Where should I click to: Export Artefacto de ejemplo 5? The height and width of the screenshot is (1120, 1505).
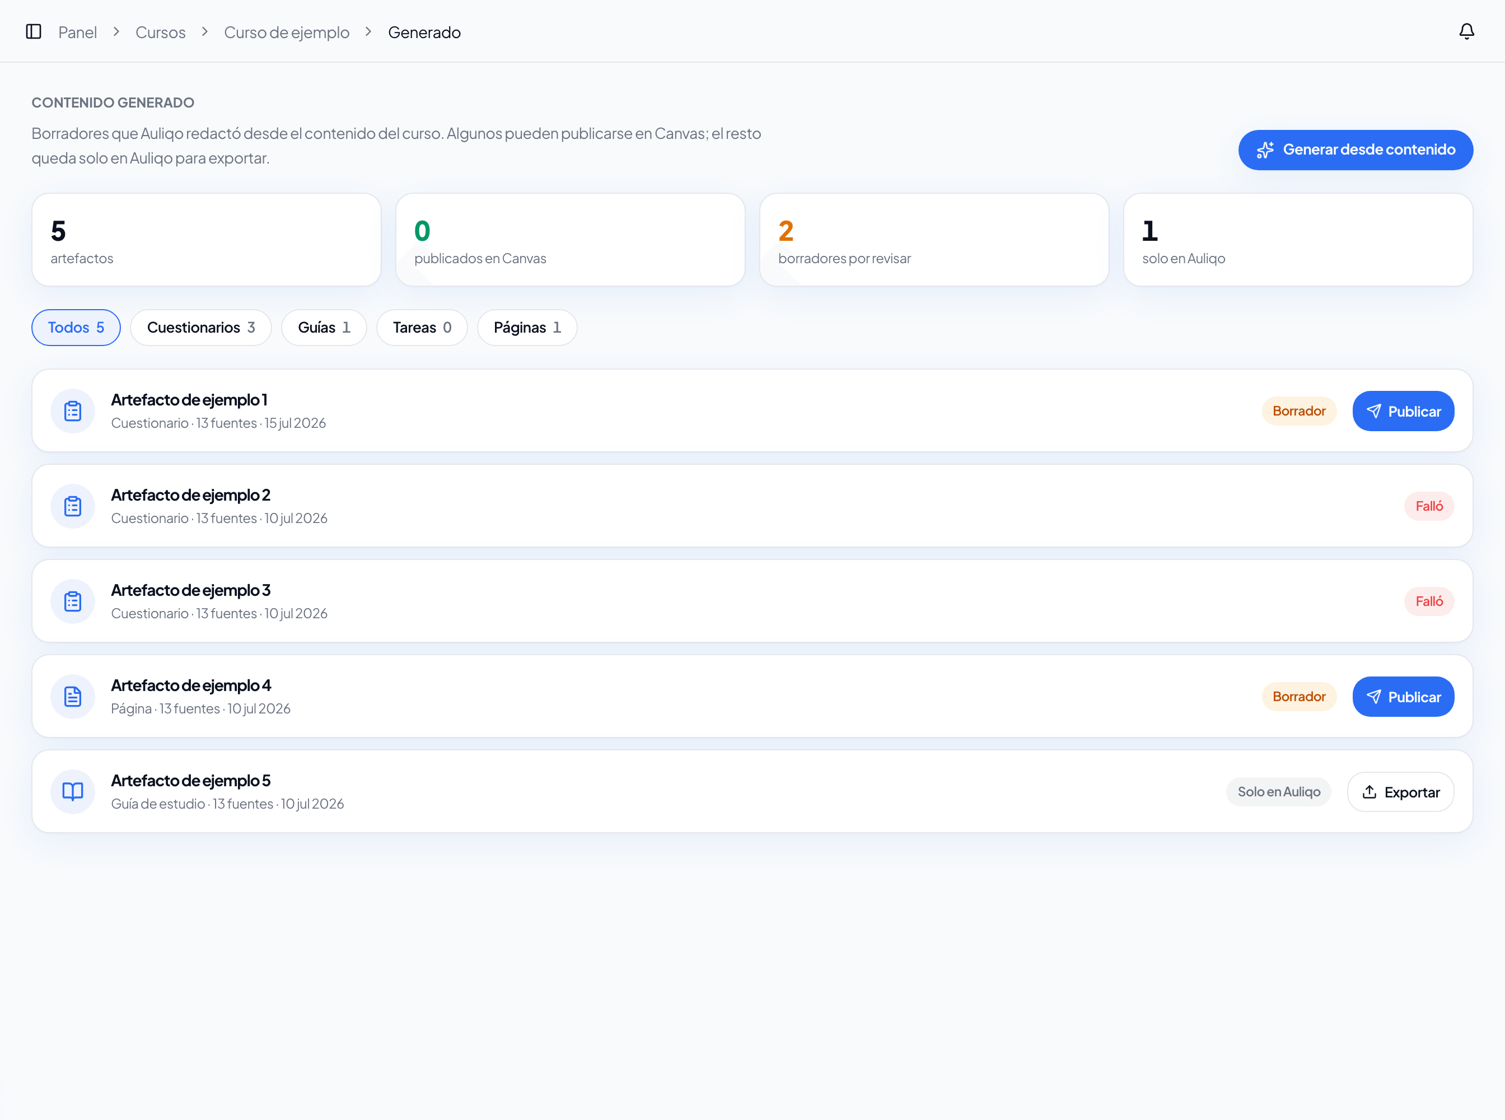(x=1400, y=792)
